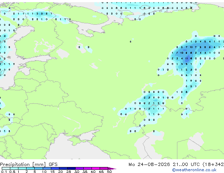Click the 35–40 mm legend swatch

87,168
